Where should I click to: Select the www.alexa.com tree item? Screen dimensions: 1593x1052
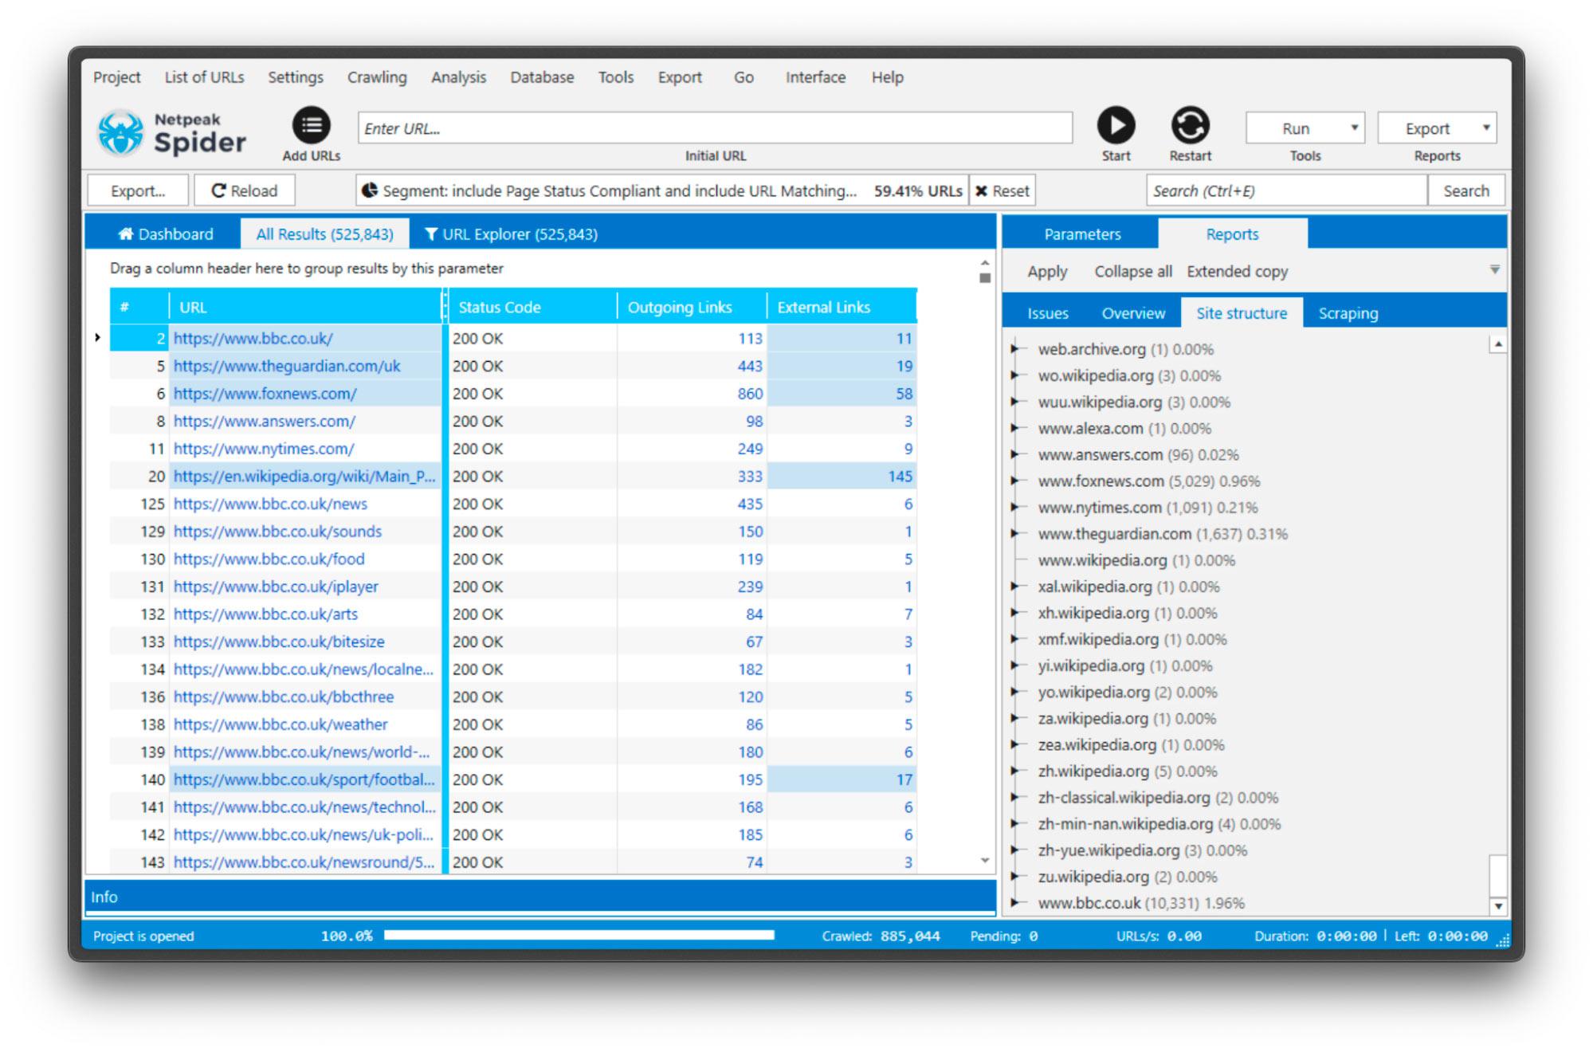point(1124,428)
